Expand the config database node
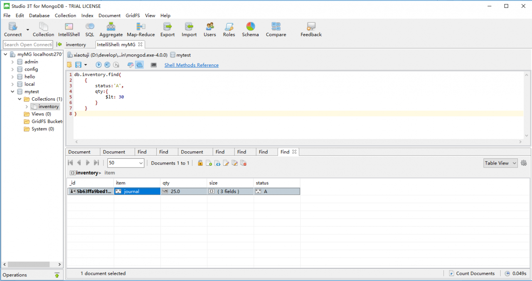The width and height of the screenshot is (532, 281). (x=12, y=69)
